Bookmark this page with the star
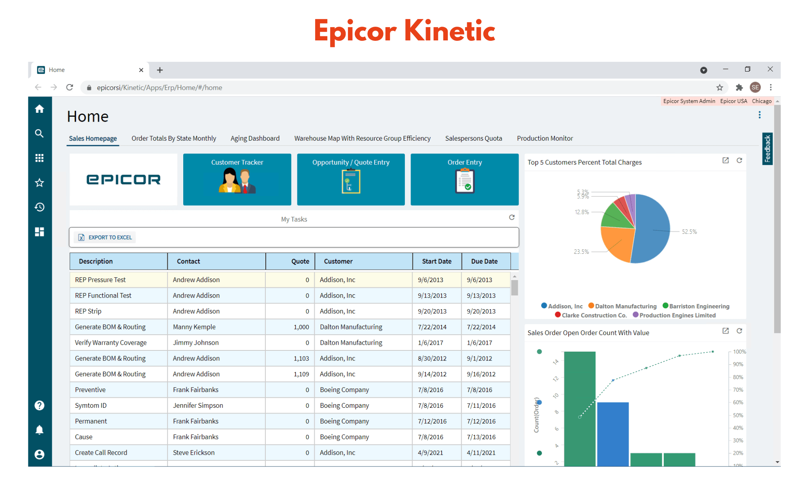The height and width of the screenshot is (485, 809). point(720,87)
